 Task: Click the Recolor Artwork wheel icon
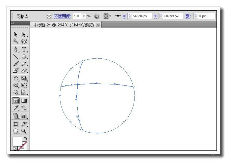point(97,16)
